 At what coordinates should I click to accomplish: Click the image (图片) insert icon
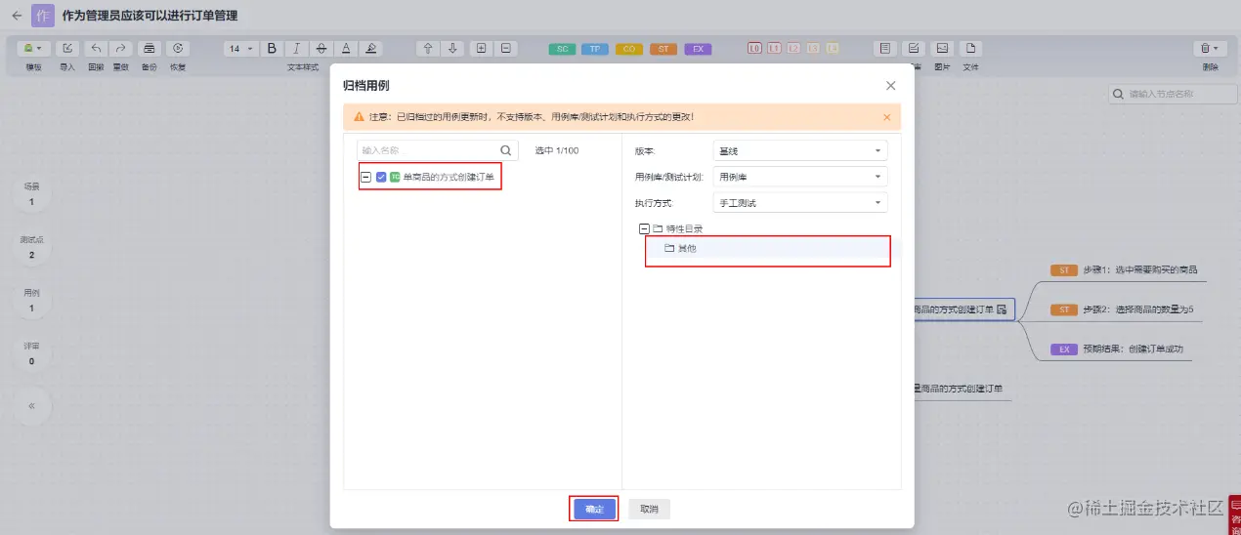pyautogui.click(x=942, y=48)
